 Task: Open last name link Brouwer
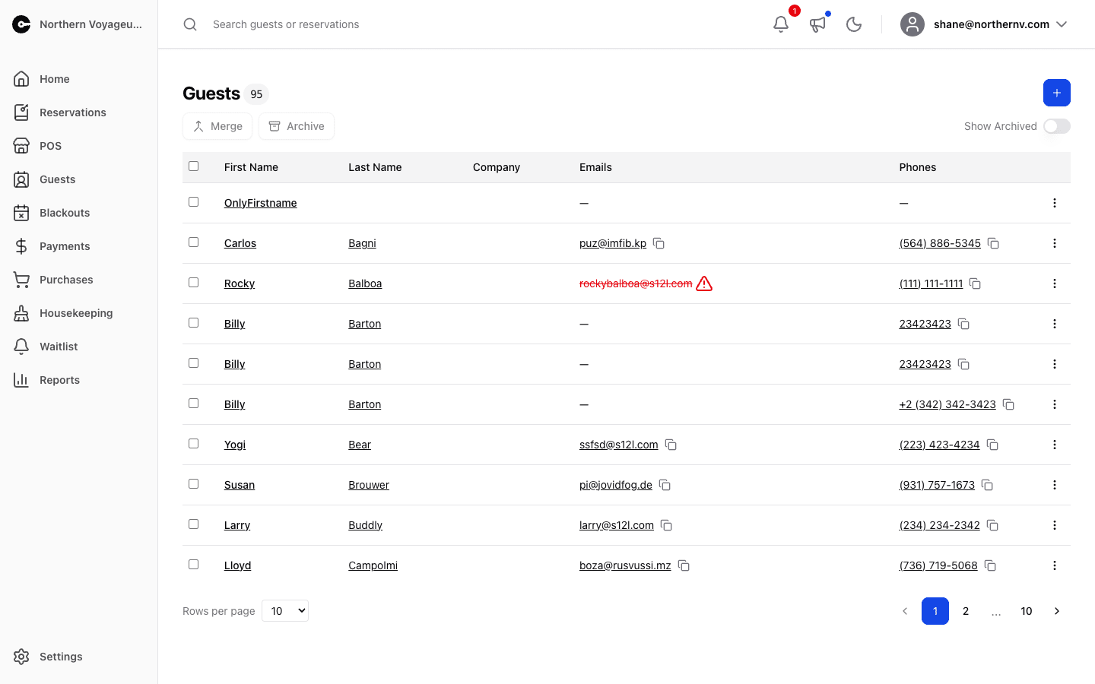click(x=369, y=485)
